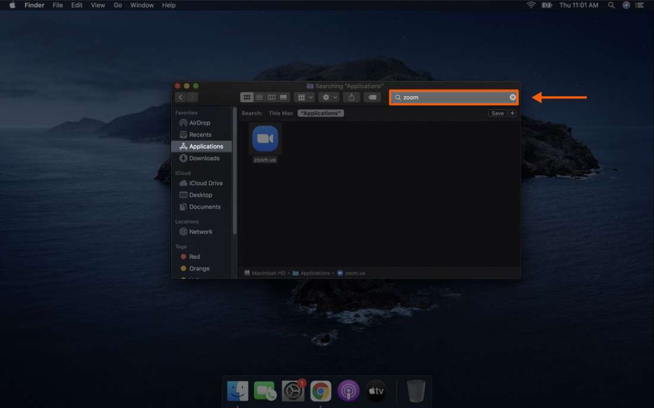The image size is (654, 408).
Task: Select the Red tag
Action: pos(193,256)
